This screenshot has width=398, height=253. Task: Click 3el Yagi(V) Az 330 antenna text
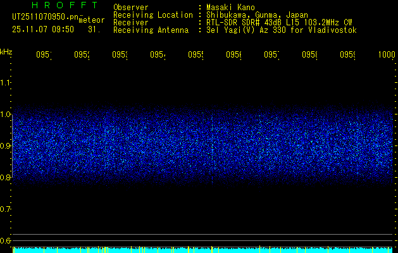click(282, 30)
